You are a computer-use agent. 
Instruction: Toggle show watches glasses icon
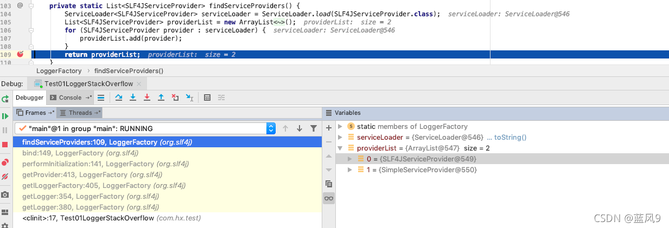328,198
